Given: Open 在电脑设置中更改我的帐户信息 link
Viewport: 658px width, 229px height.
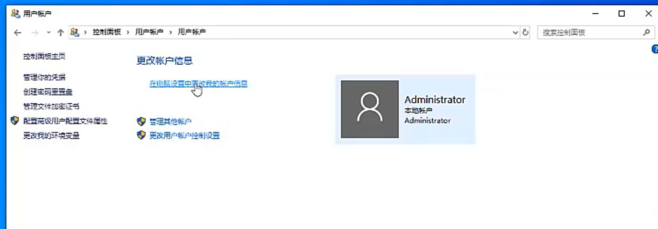Looking at the screenshot, I should [199, 84].
